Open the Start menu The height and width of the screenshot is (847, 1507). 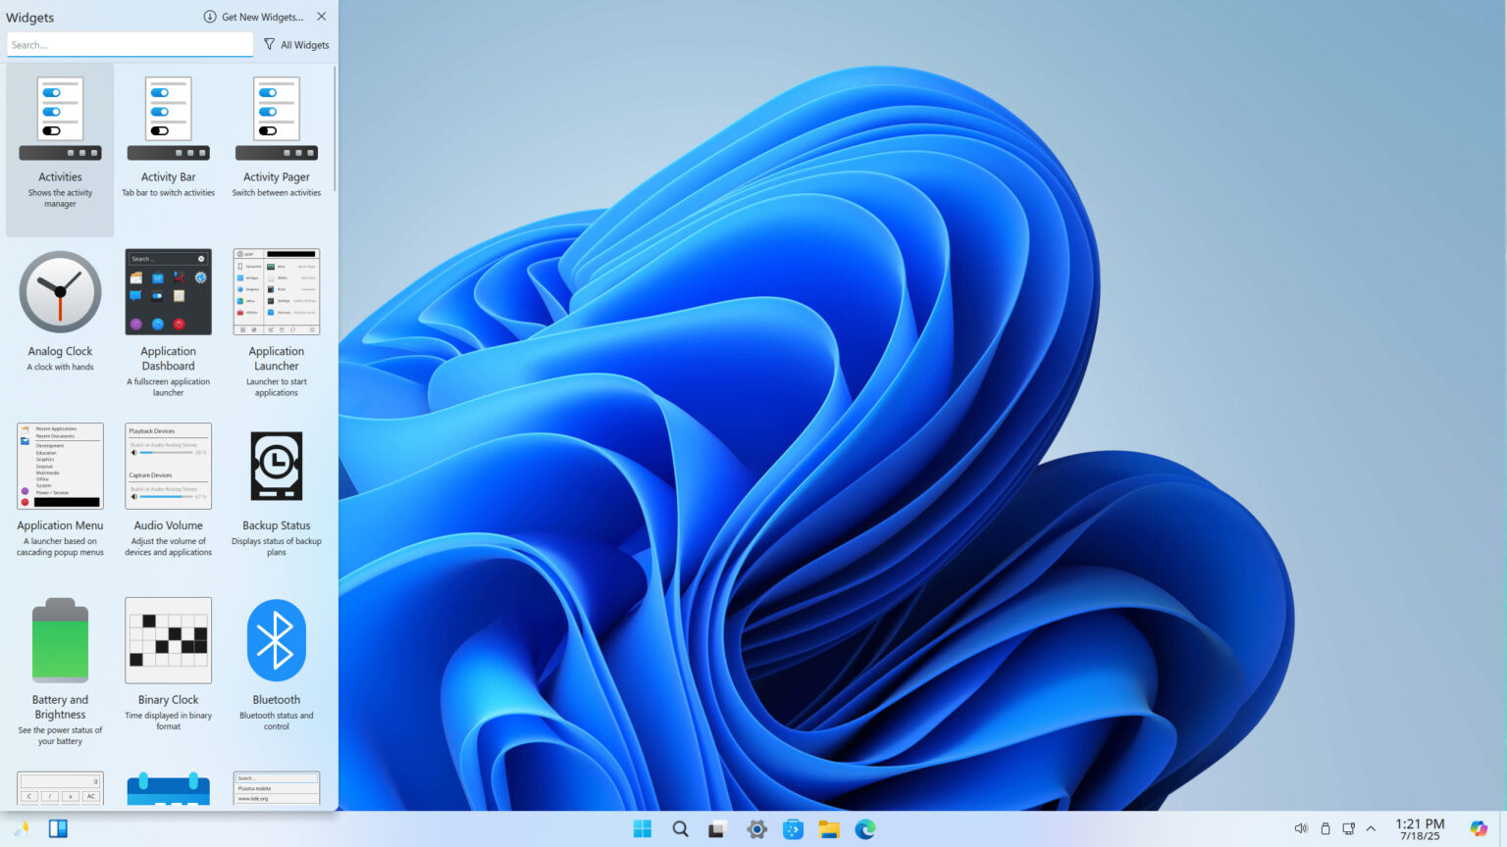(x=642, y=828)
